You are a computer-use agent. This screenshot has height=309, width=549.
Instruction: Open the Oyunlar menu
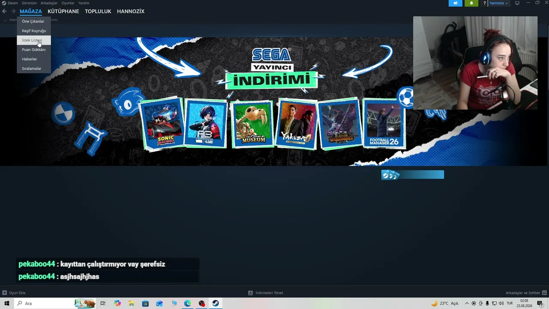[x=68, y=3]
